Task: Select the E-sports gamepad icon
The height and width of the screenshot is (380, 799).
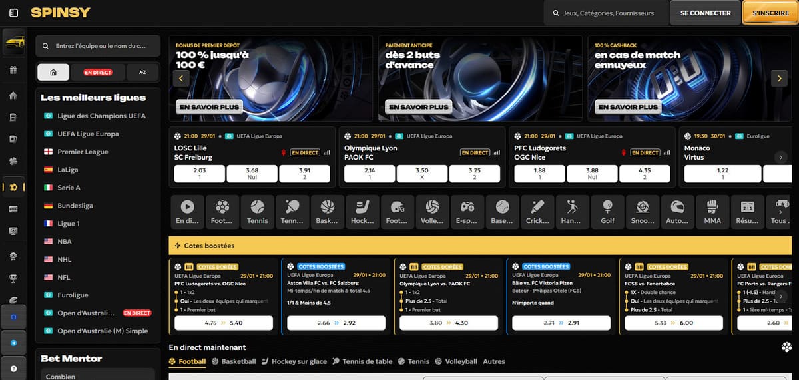Action: [x=467, y=212]
